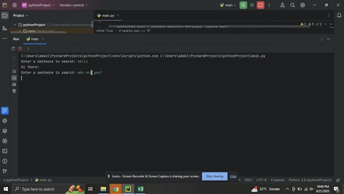This screenshot has width=344, height=194.
Task: Open the Services tool window icon
Action: [x=5, y=141]
